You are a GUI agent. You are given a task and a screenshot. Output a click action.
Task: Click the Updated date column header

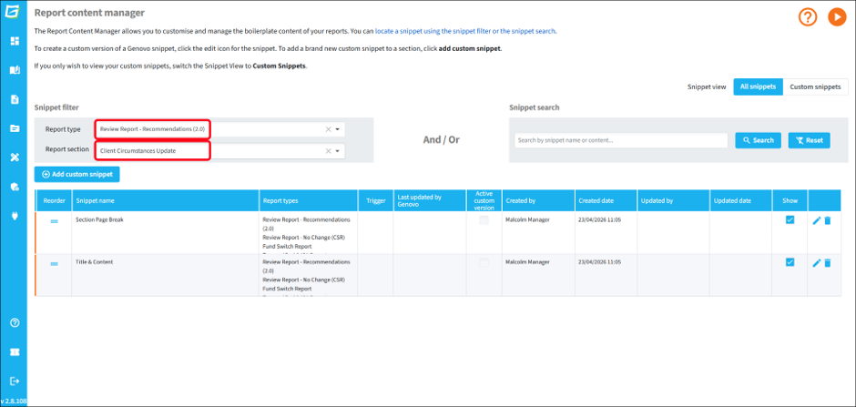point(740,201)
